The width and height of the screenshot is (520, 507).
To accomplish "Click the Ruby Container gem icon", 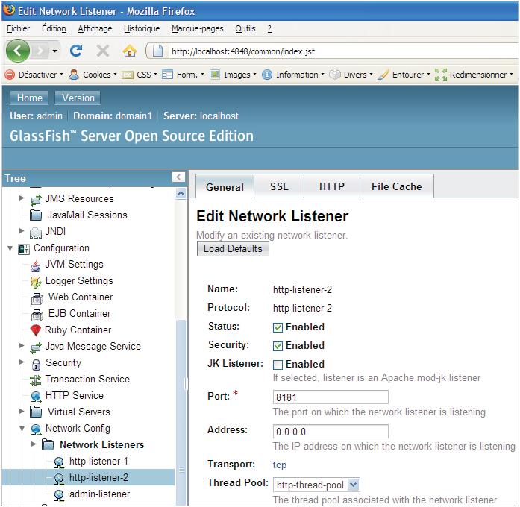I will coord(36,330).
